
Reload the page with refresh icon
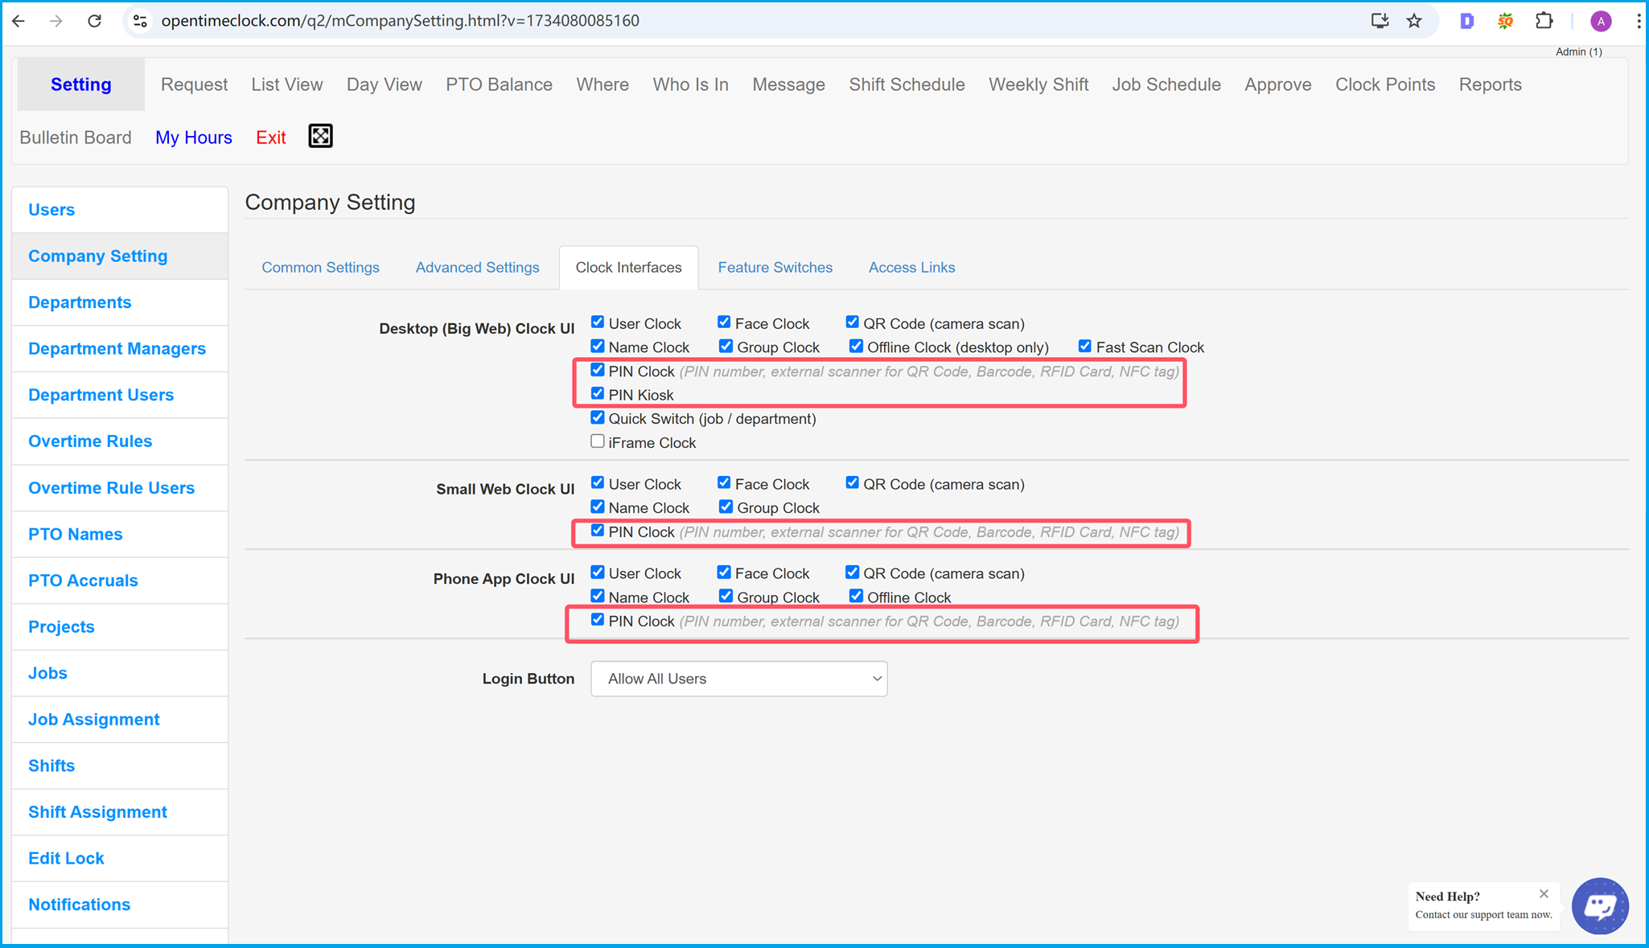click(94, 21)
